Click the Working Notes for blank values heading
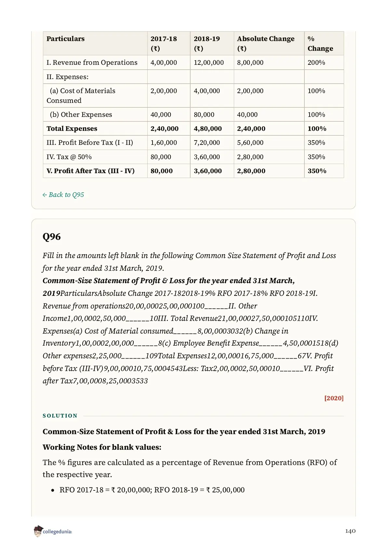 point(102,447)
